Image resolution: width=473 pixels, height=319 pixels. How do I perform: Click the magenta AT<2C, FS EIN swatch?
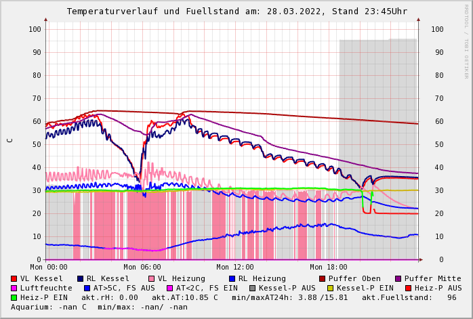pyautogui.click(x=170, y=289)
